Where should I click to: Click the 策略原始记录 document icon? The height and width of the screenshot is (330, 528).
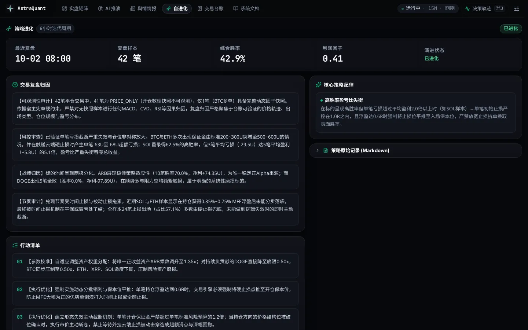tap(326, 150)
